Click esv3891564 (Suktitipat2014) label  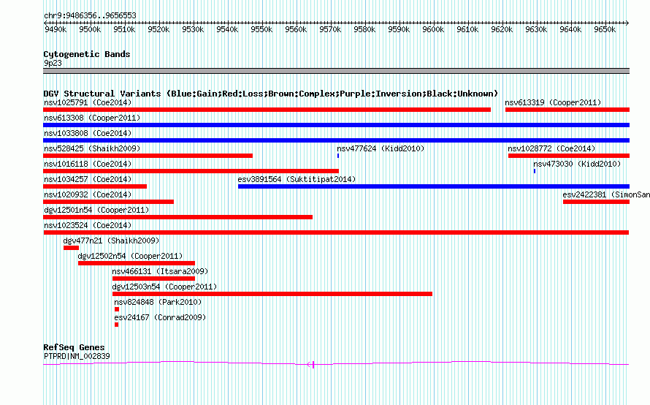pos(297,179)
